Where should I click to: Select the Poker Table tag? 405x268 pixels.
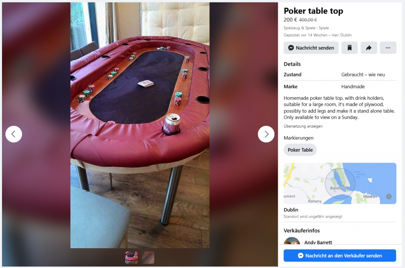(x=300, y=150)
